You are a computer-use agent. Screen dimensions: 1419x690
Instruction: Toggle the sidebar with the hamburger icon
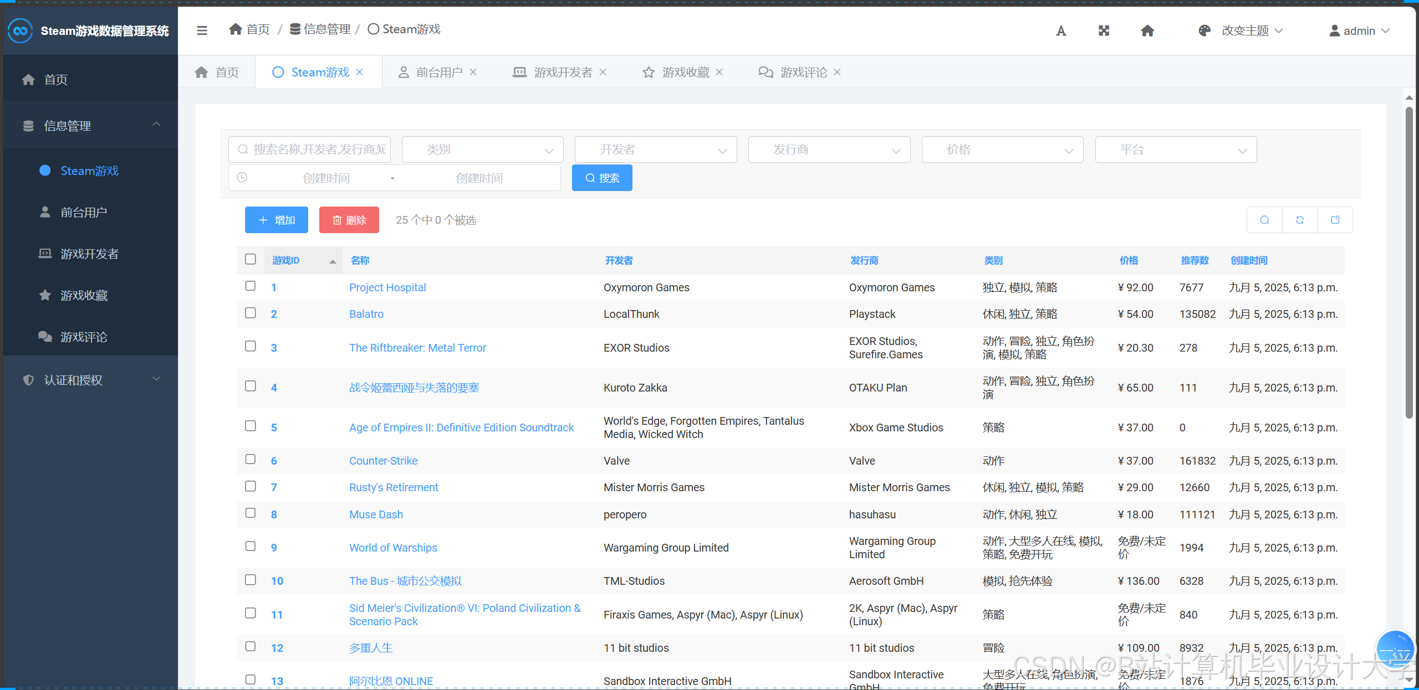[202, 30]
